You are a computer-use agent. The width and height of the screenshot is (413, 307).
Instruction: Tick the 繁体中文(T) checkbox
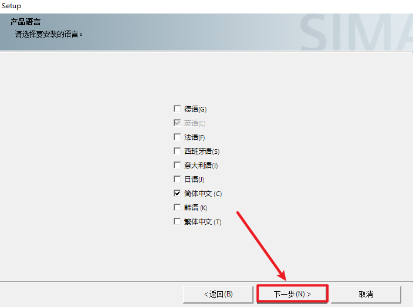177,222
